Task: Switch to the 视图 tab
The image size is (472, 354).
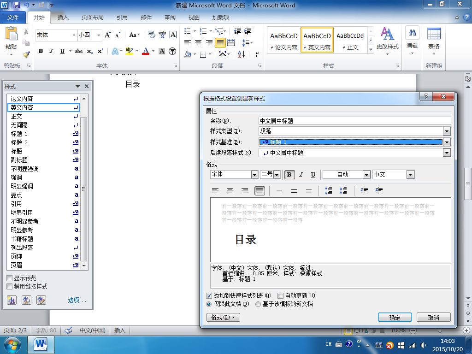Action: coord(194,18)
